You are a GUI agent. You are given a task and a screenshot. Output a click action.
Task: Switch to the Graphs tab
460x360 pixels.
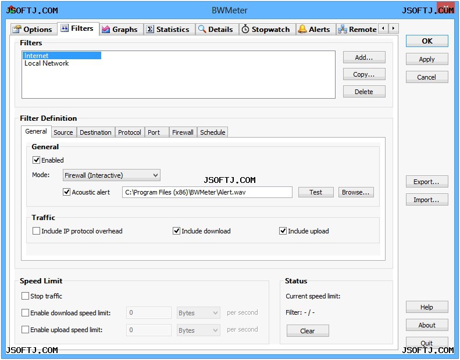click(x=120, y=30)
